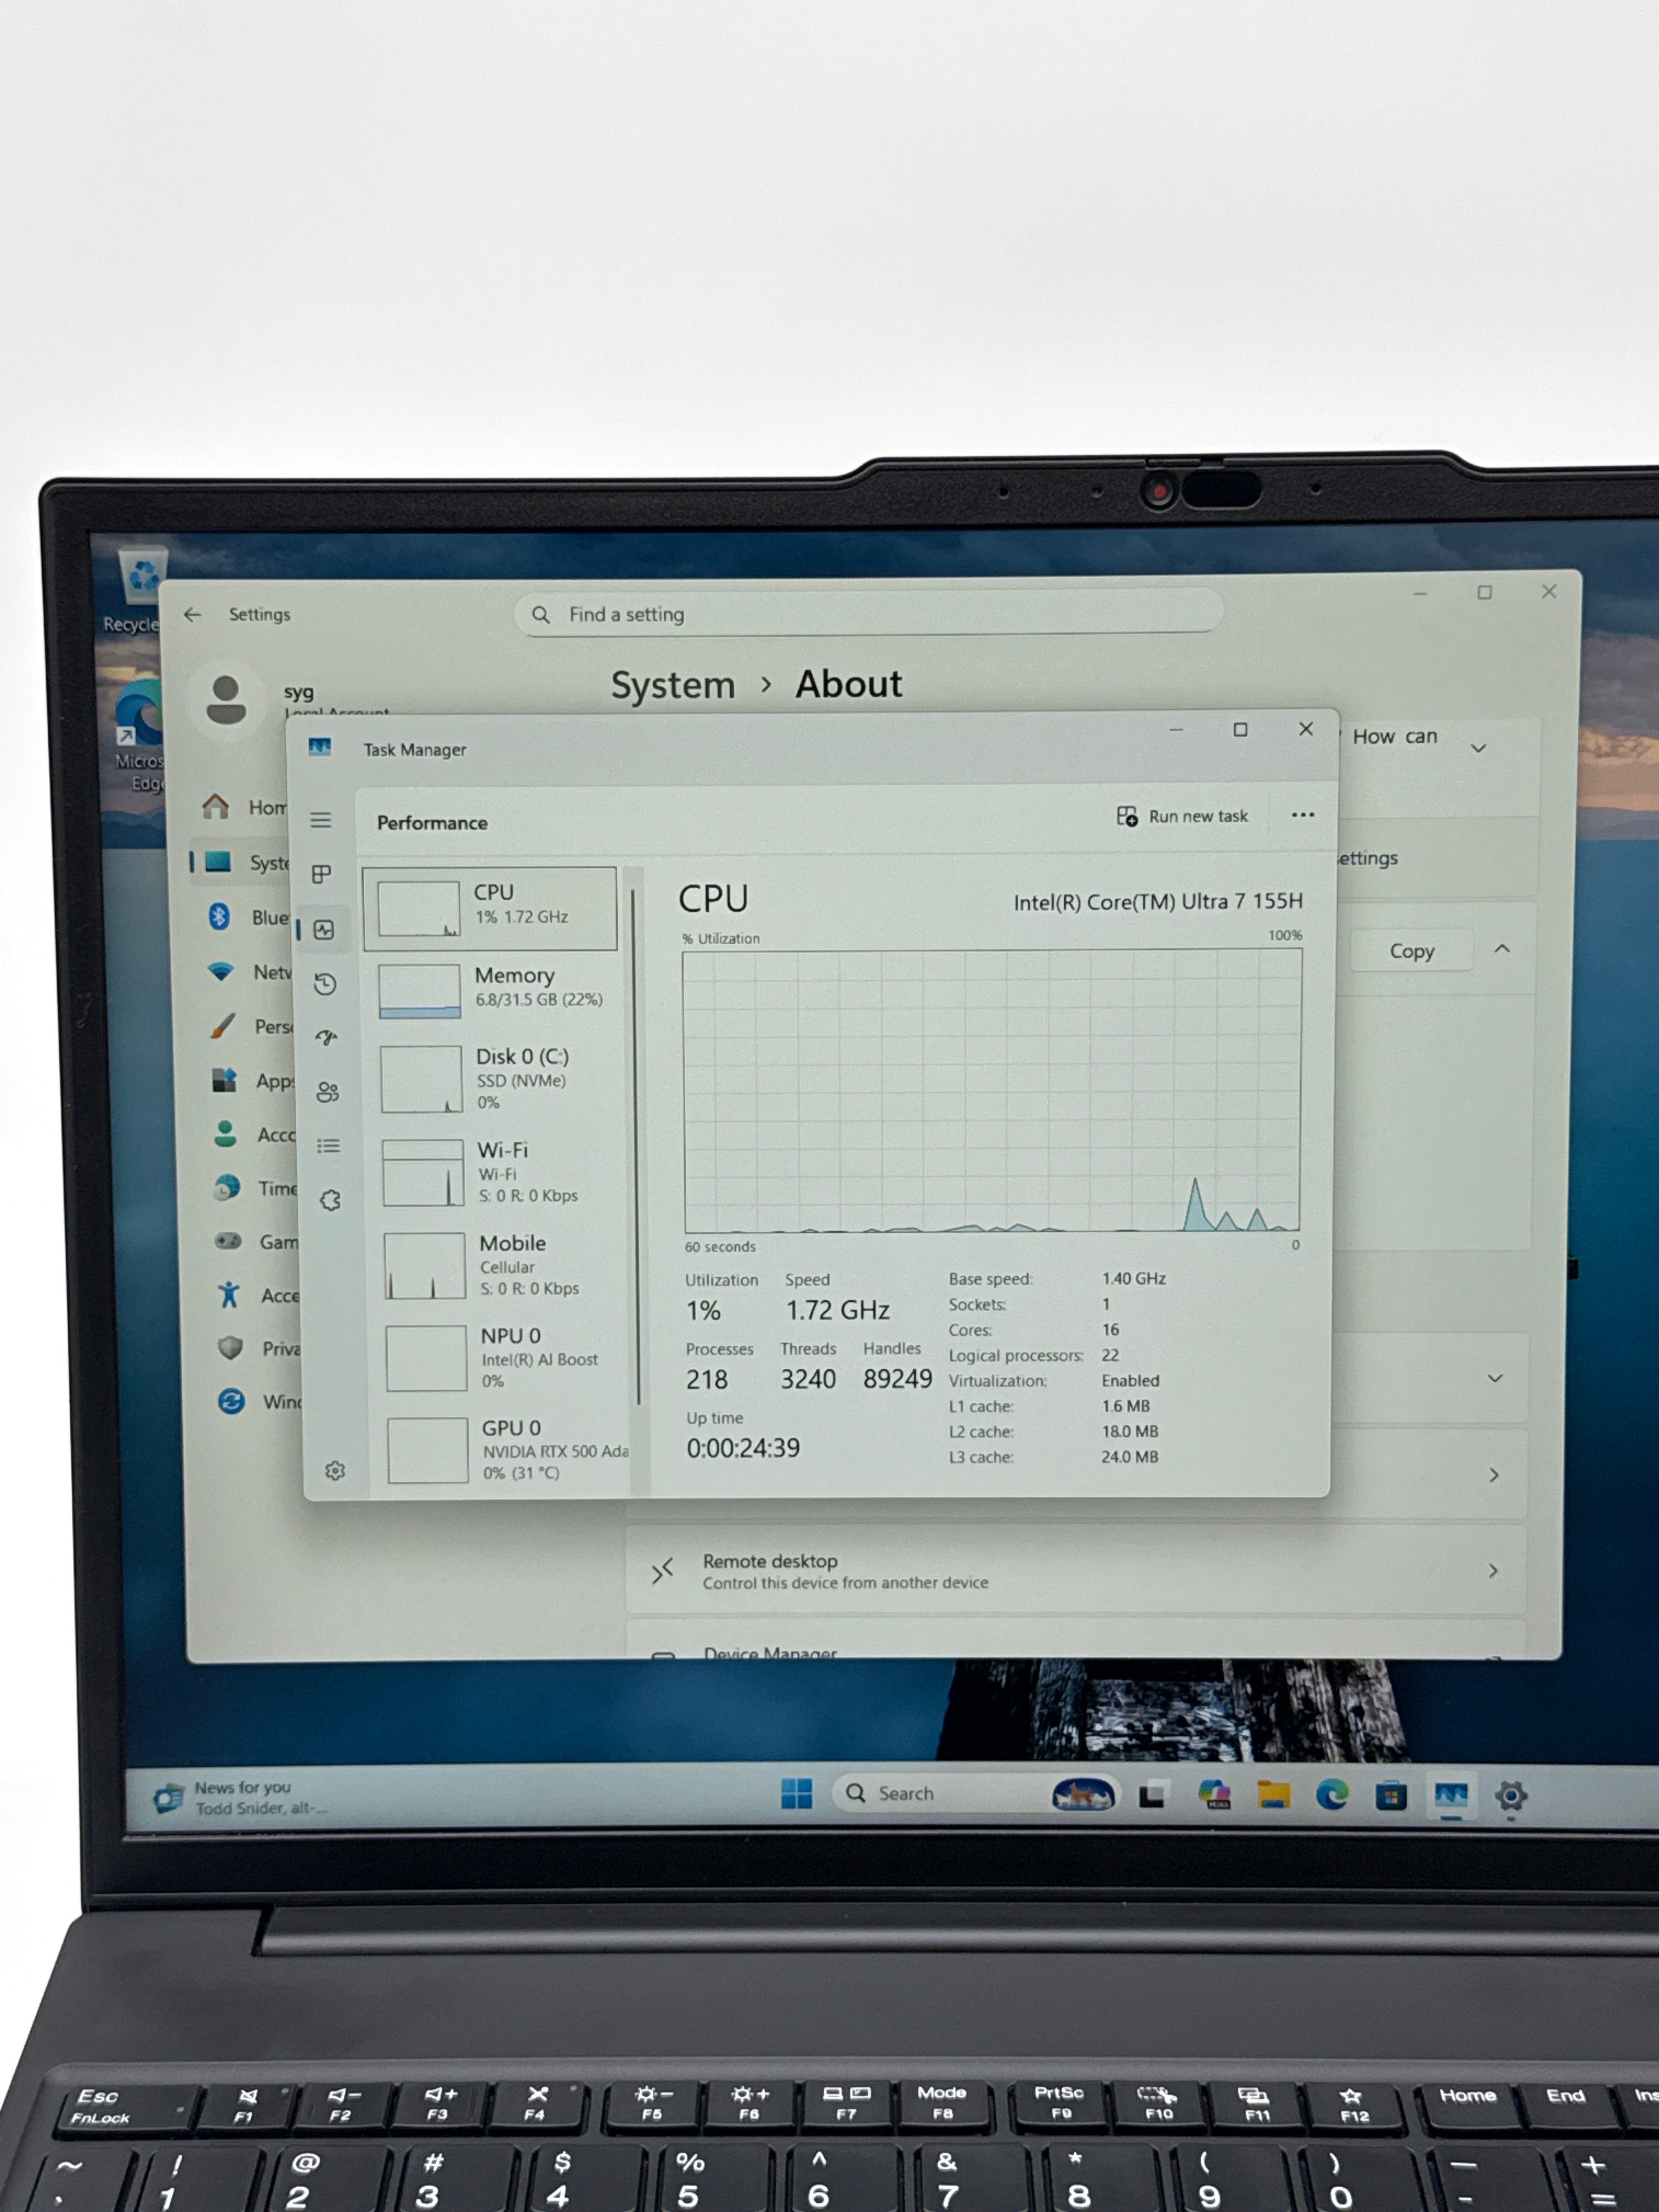1659x2212 pixels.
Task: Open Windows Start button on taskbar
Action: point(796,1793)
